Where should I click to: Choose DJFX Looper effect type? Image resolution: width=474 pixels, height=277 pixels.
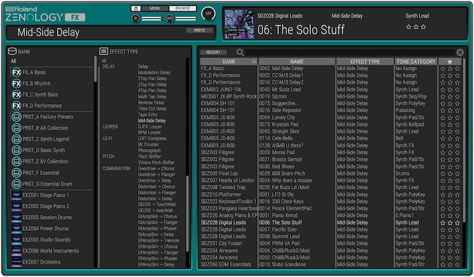(x=150, y=127)
